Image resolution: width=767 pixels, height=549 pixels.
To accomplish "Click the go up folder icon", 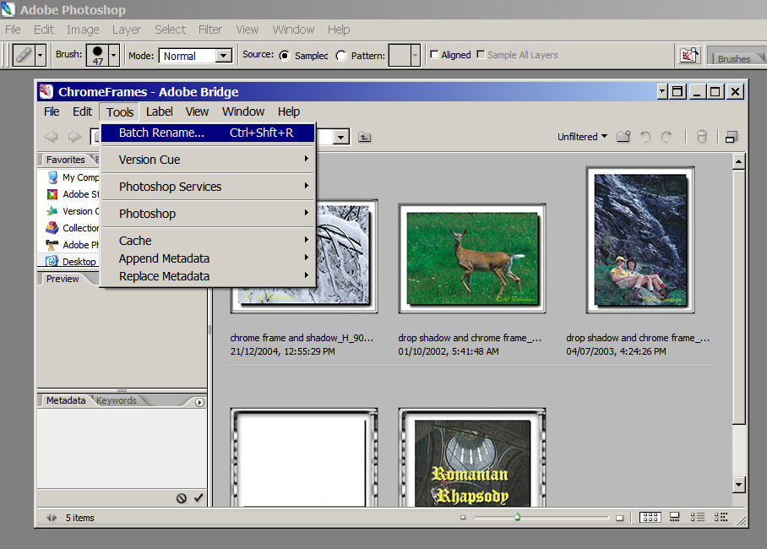I will pos(364,137).
